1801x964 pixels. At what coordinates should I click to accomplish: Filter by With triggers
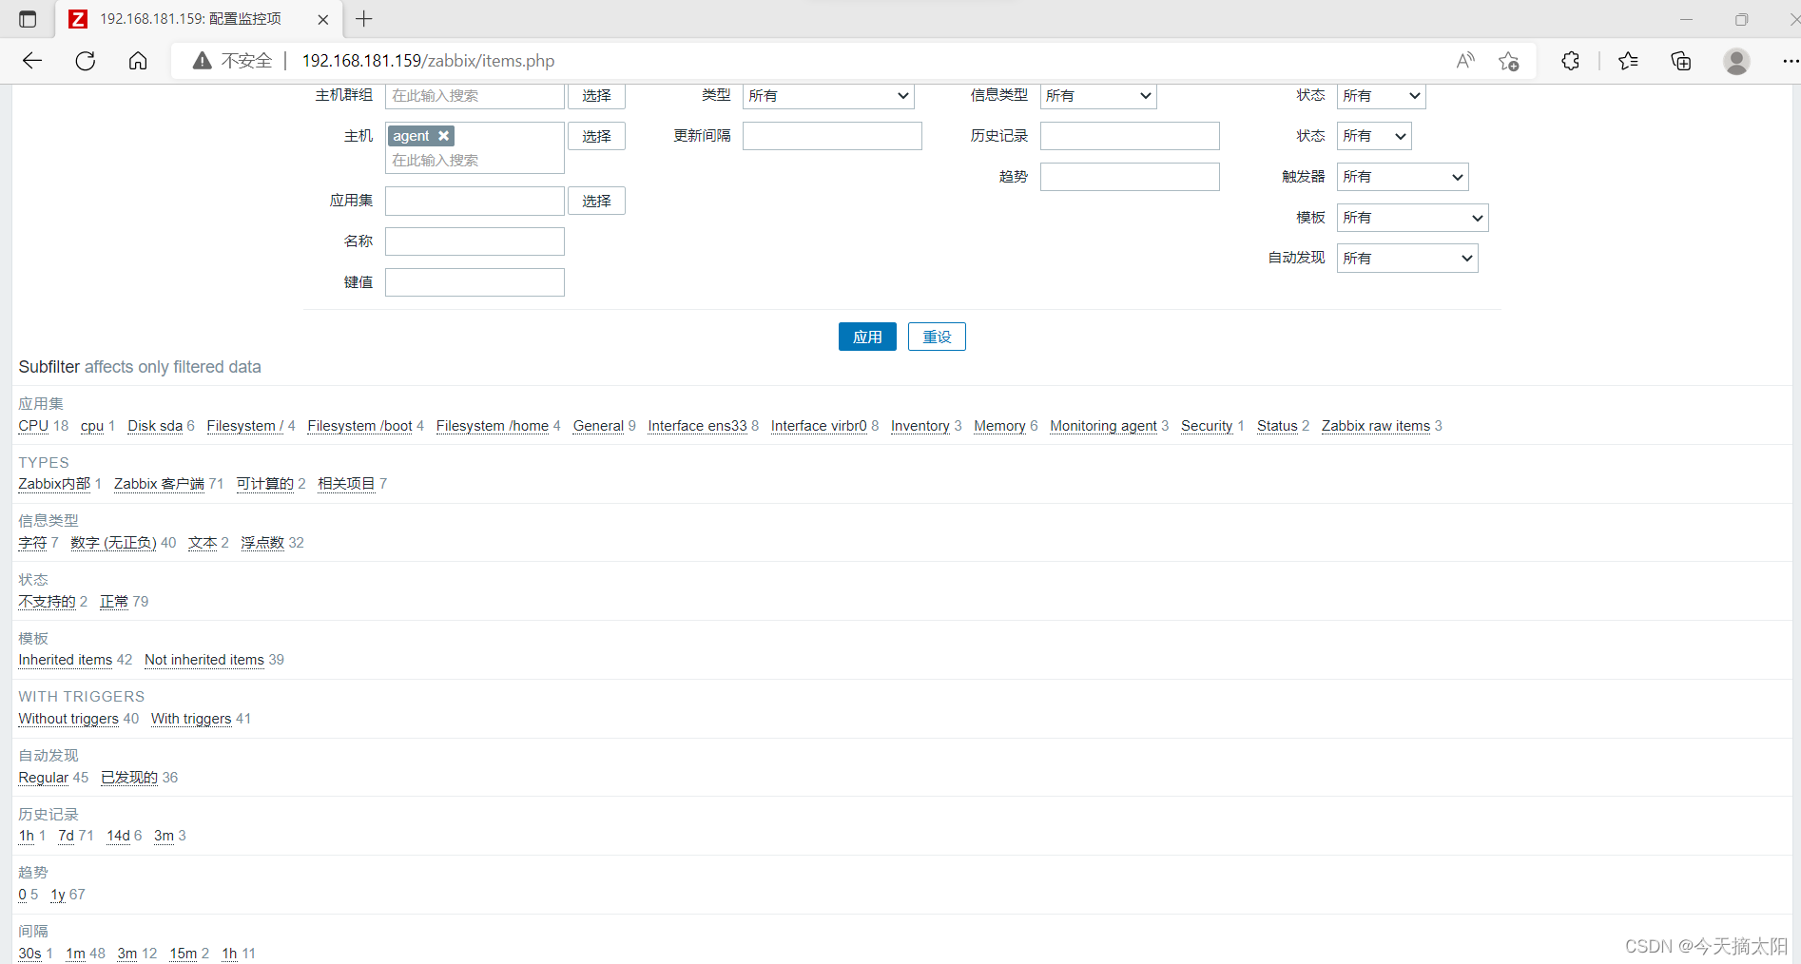[x=191, y=719]
